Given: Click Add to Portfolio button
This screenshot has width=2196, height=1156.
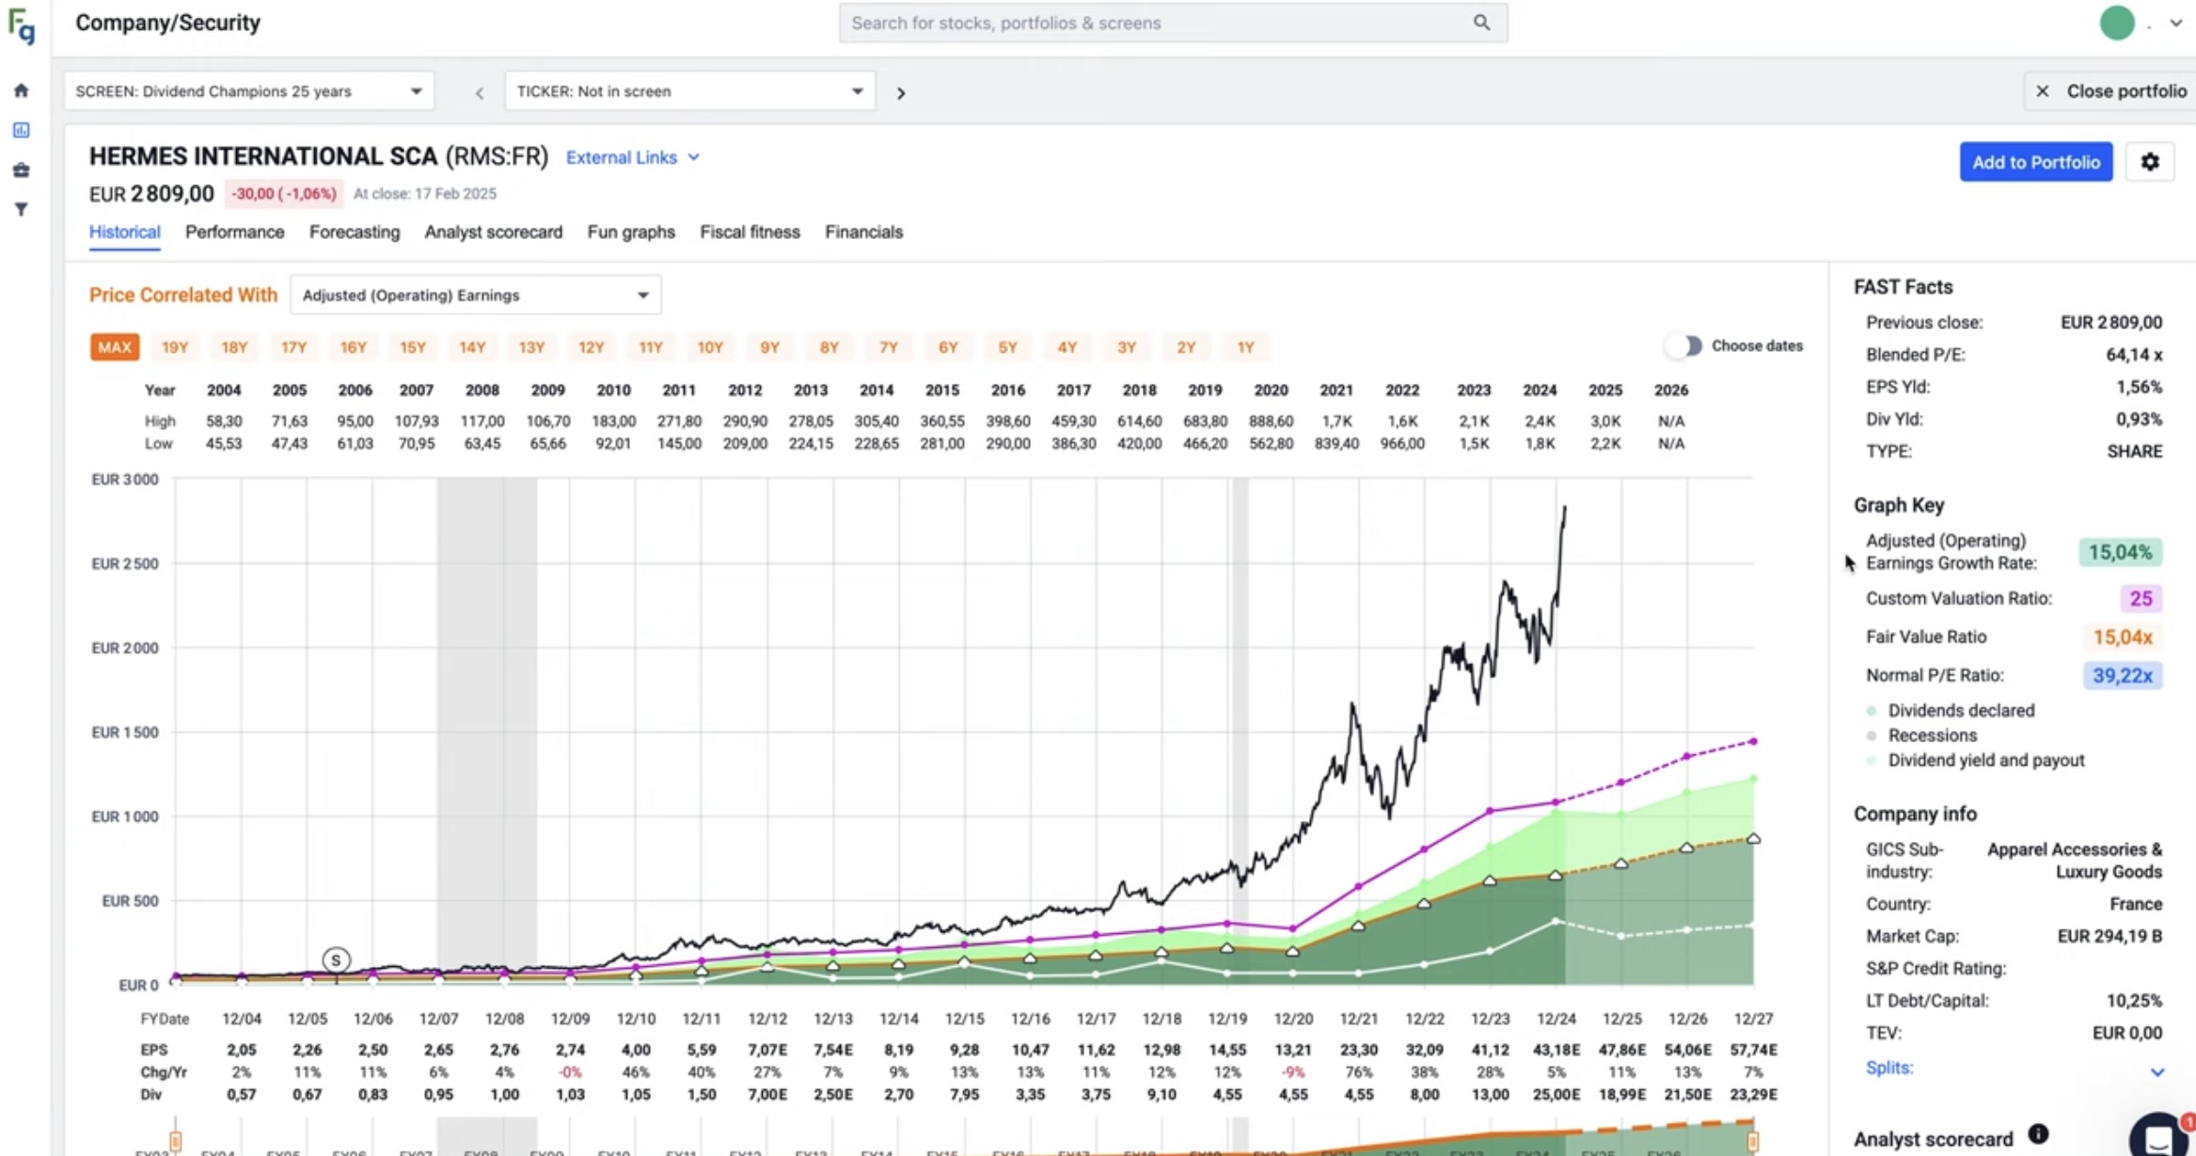Looking at the screenshot, I should point(2035,162).
